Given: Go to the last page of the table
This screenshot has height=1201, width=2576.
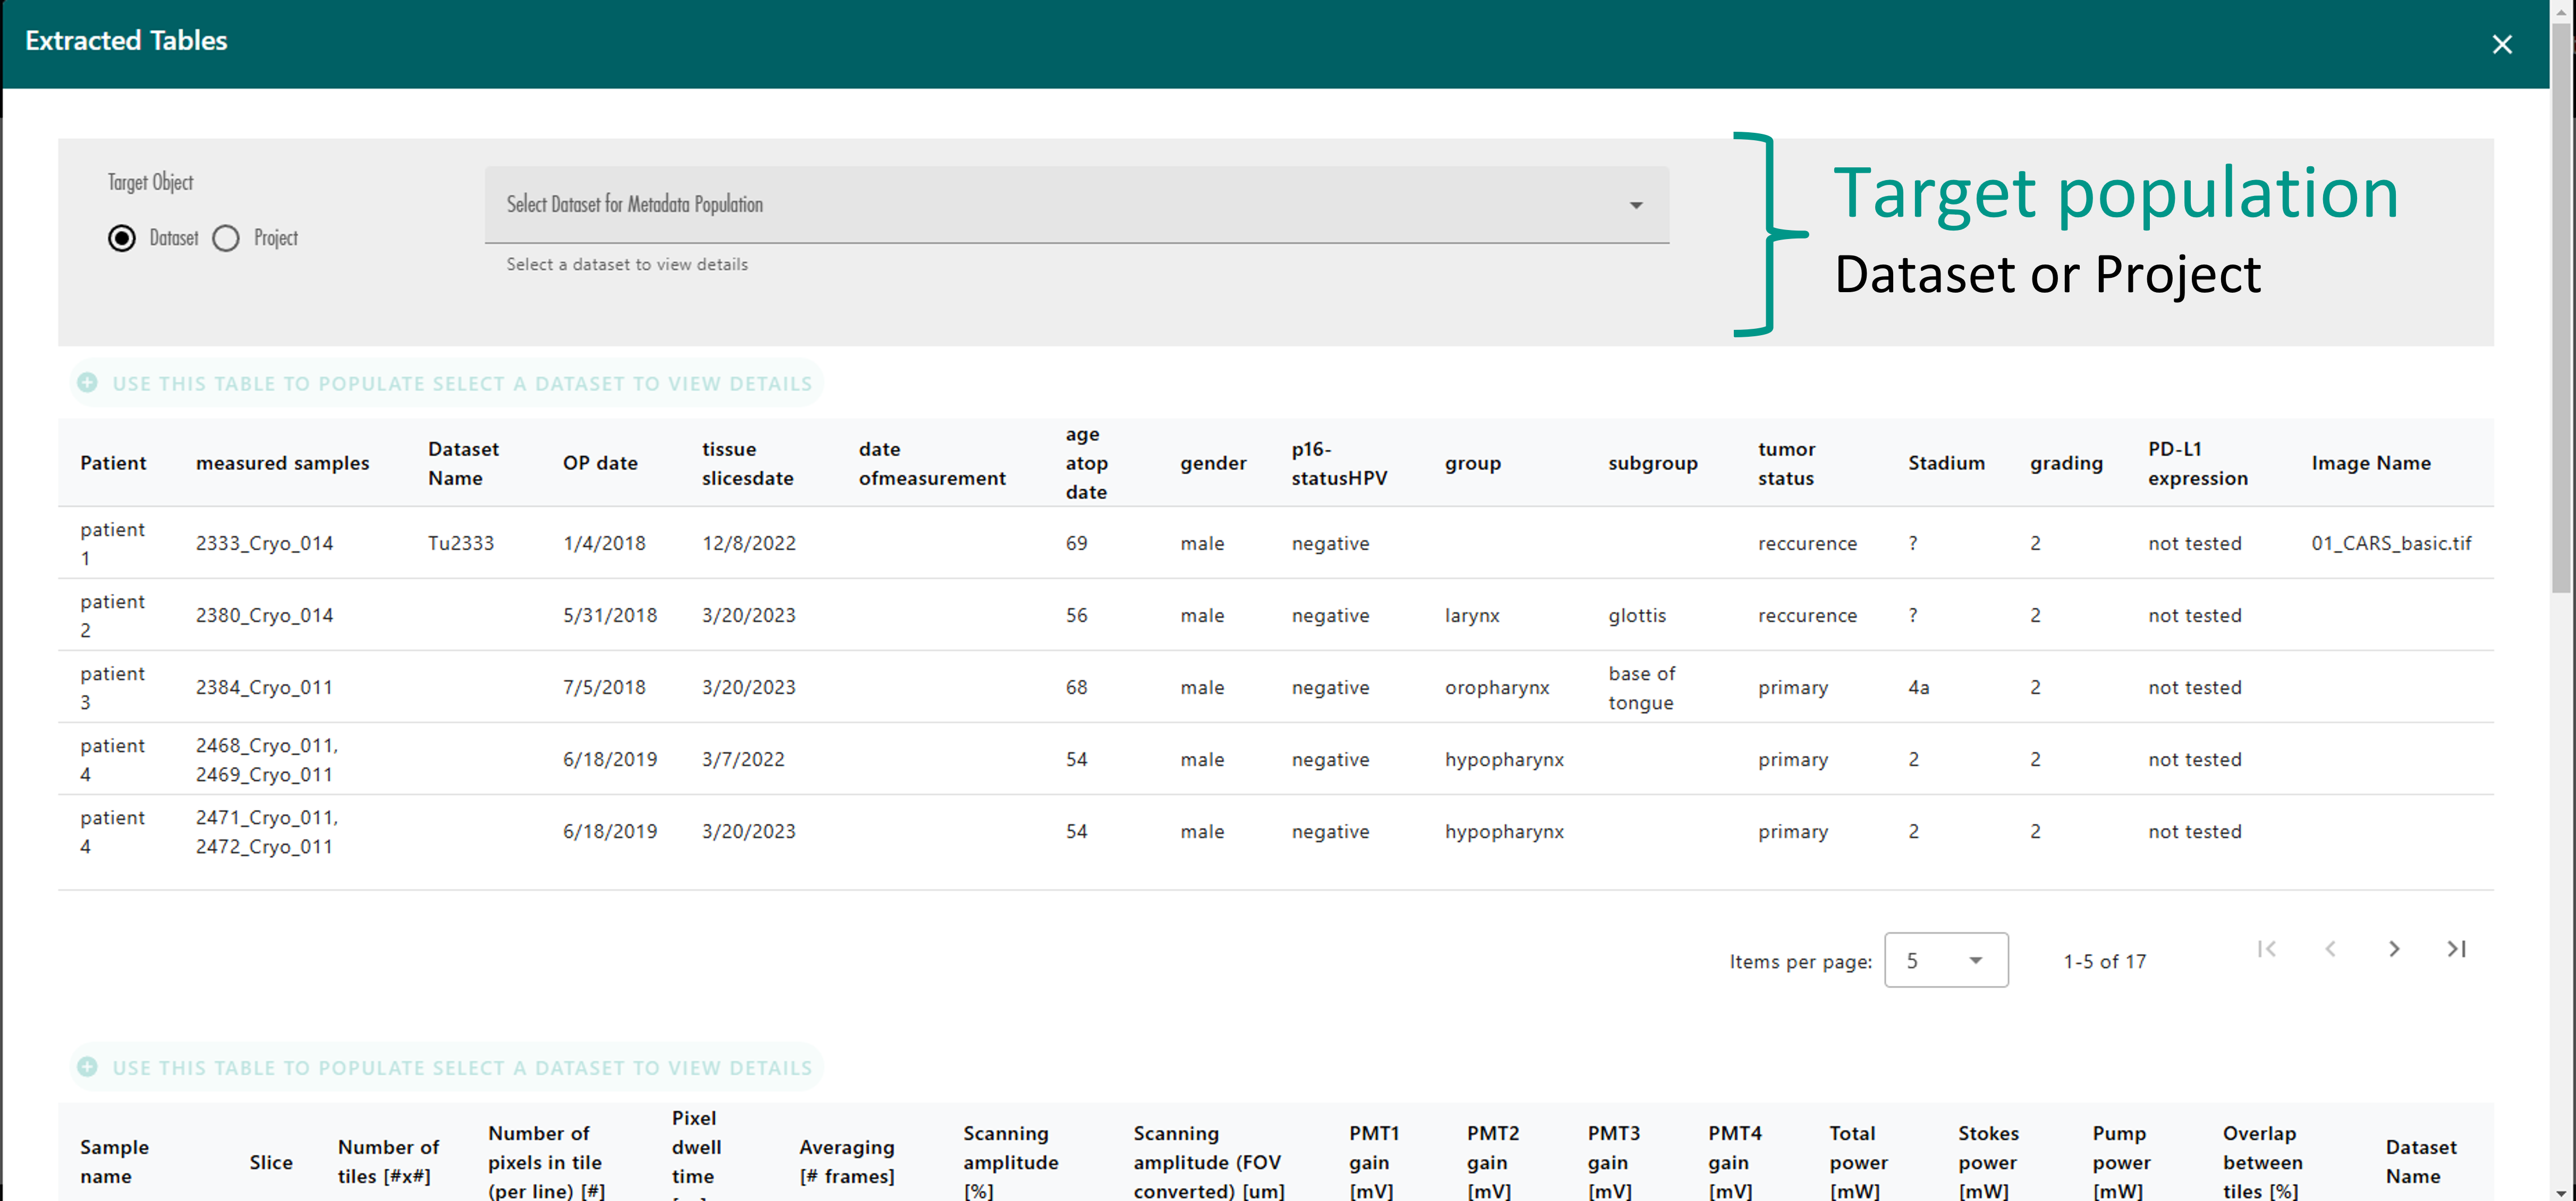Looking at the screenshot, I should point(2457,949).
